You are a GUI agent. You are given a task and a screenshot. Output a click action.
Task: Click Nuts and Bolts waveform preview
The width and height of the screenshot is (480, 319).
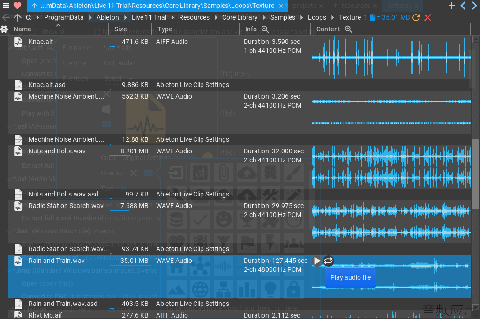pyautogui.click(x=391, y=167)
